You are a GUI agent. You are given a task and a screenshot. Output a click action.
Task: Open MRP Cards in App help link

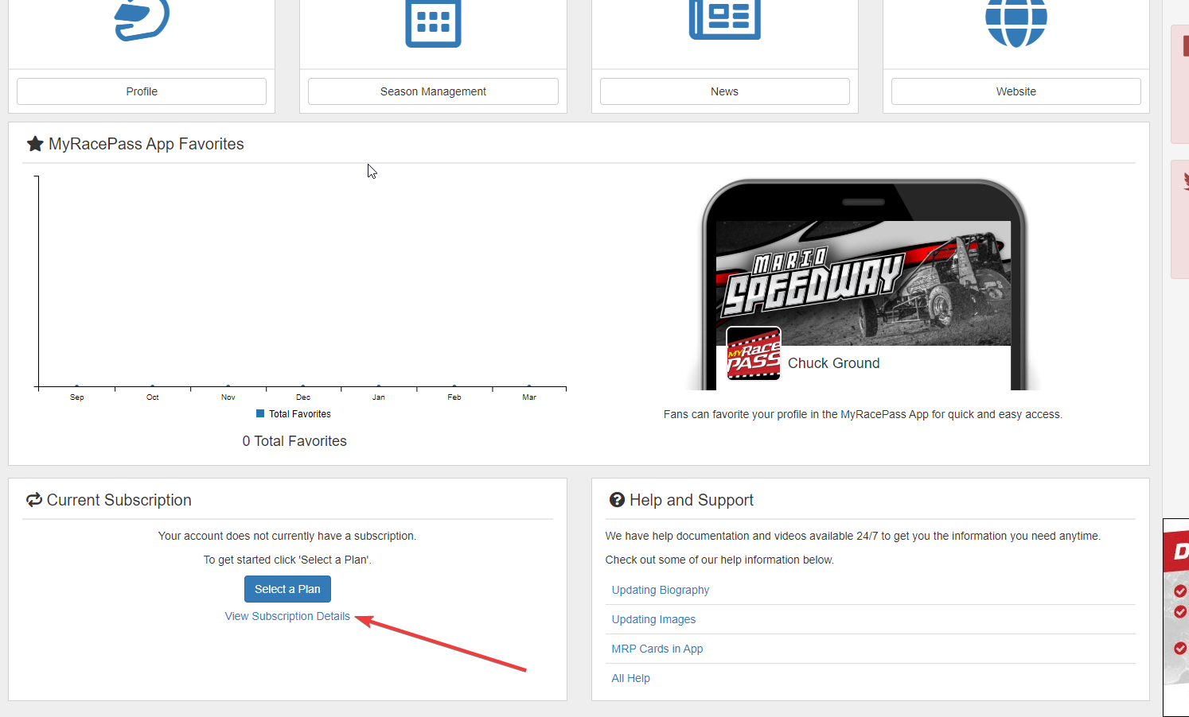[x=657, y=649]
